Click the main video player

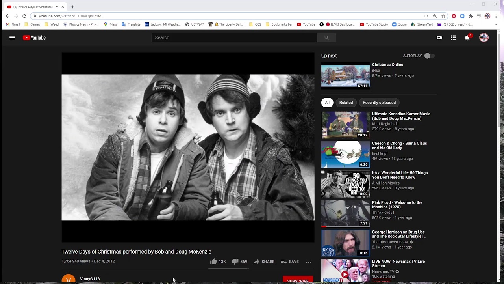click(x=188, y=148)
